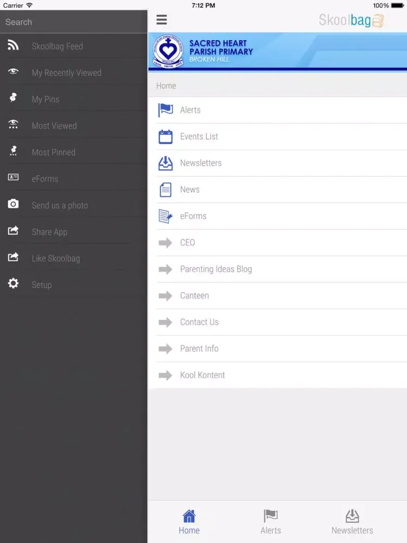The image size is (407, 543).
Task: Open the News row label
Action: coord(189,190)
